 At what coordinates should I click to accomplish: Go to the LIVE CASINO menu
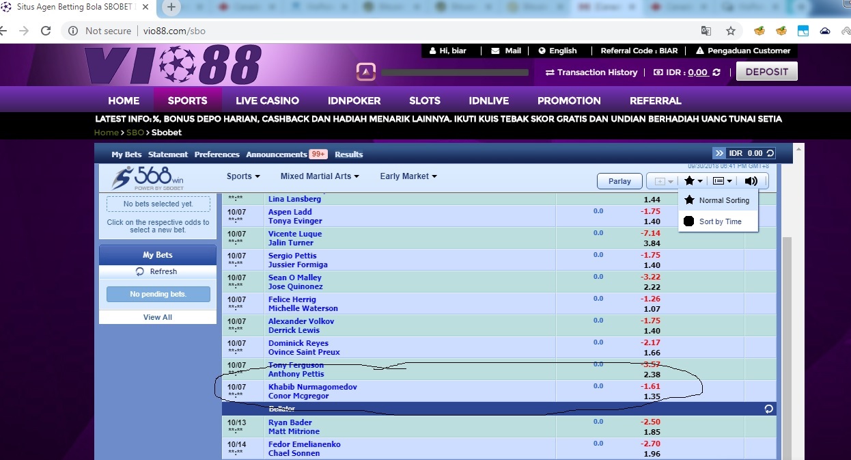(x=267, y=100)
